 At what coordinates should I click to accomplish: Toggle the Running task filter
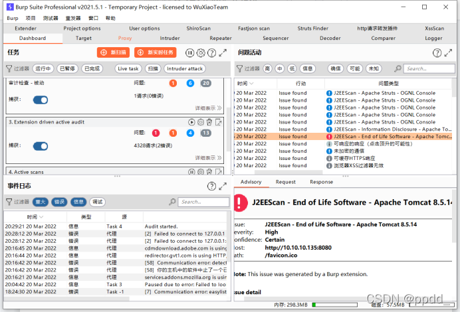click(x=43, y=68)
